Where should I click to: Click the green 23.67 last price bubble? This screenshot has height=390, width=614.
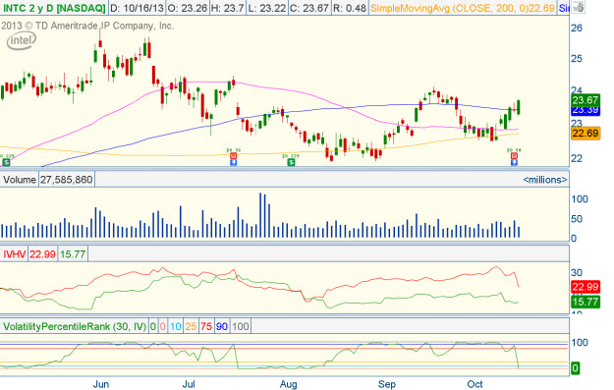[x=586, y=100]
